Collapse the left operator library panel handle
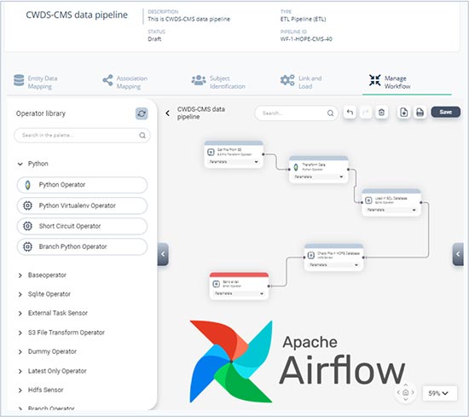Viewport: 469px width, 417px height. 163,254
